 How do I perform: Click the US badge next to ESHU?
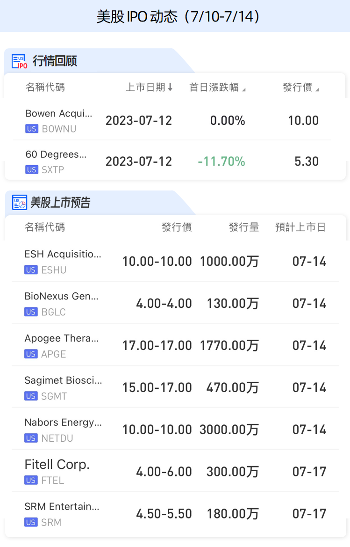tap(31, 270)
